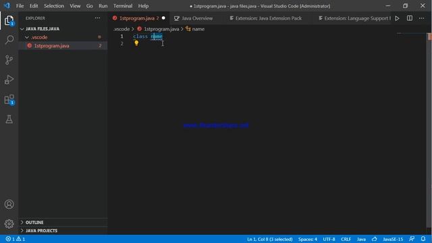Show errors and warnings in status bar
The image size is (432, 243).
[16, 239]
